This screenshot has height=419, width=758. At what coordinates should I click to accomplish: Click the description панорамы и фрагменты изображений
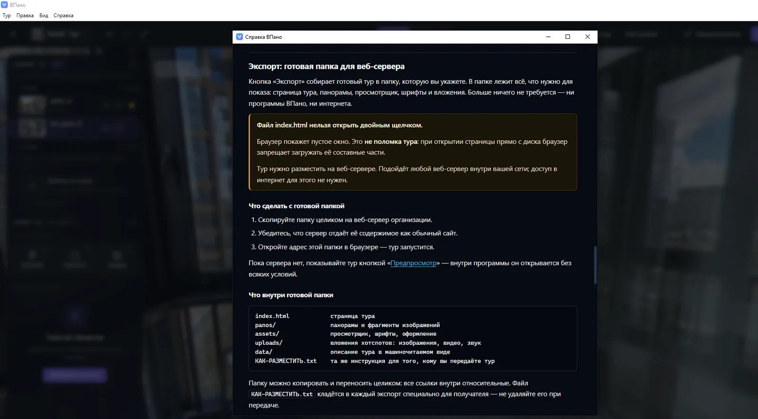point(385,325)
